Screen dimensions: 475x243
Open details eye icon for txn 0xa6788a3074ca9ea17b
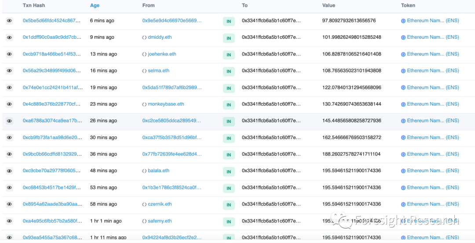[x=9, y=121]
